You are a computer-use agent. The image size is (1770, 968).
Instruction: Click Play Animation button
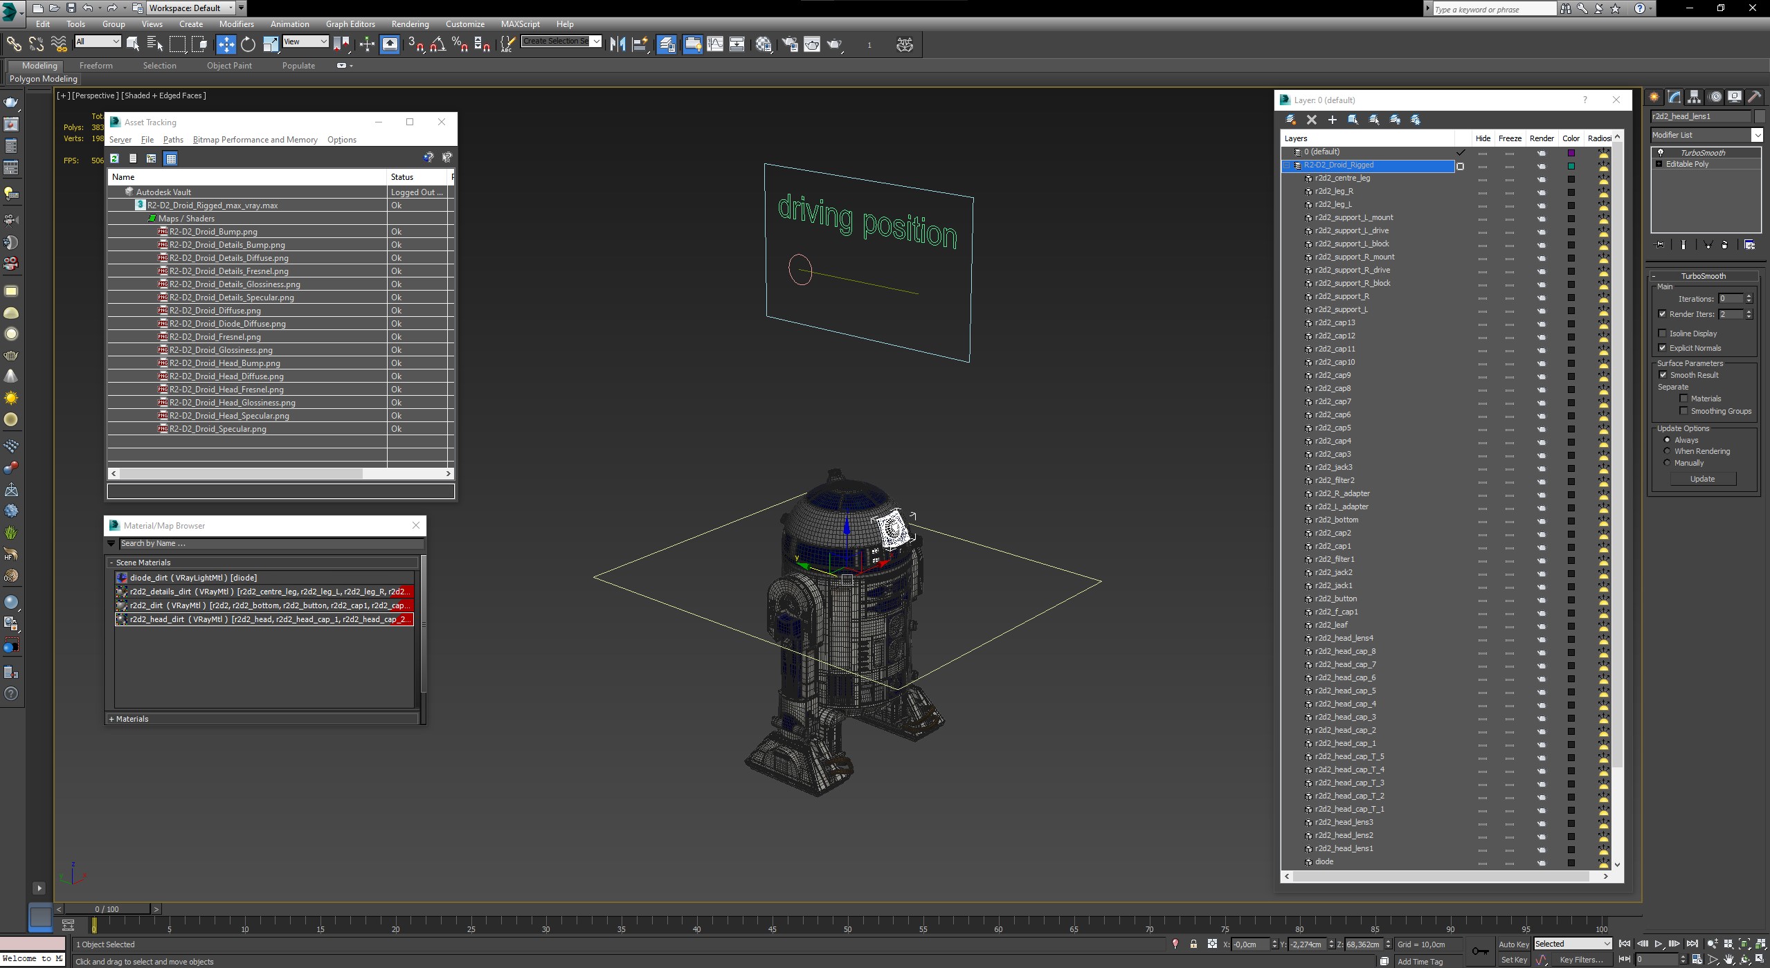1659,944
